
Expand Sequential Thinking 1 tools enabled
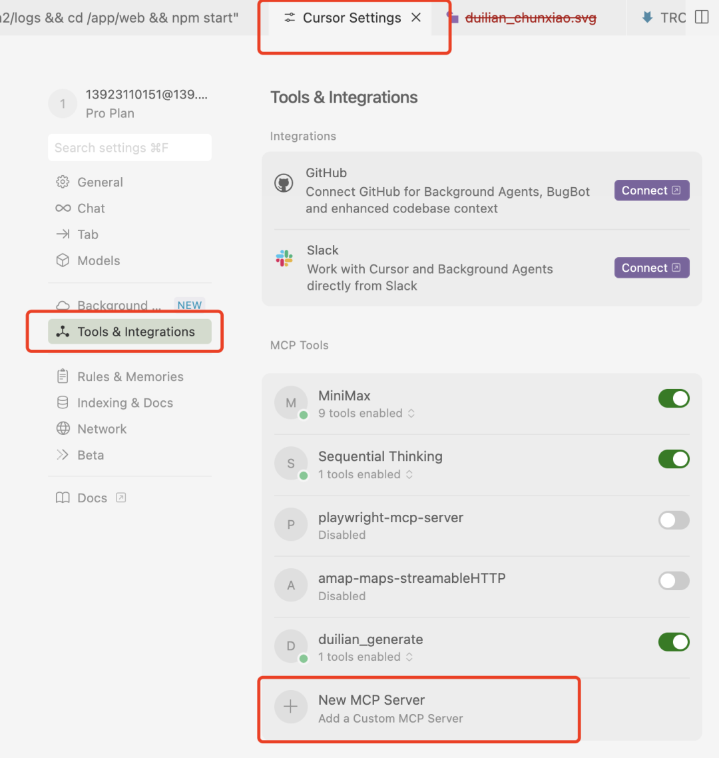(x=365, y=474)
